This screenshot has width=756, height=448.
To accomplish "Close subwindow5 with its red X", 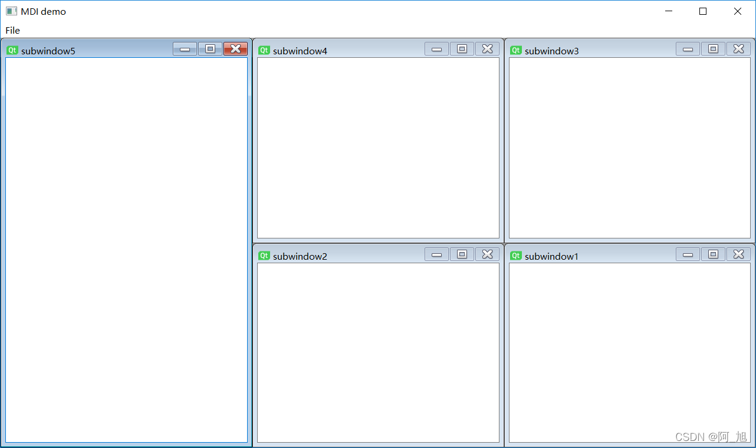I will [x=235, y=49].
